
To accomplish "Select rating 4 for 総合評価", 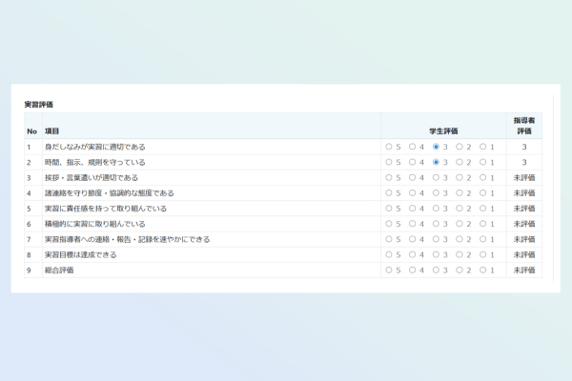I will (x=412, y=271).
